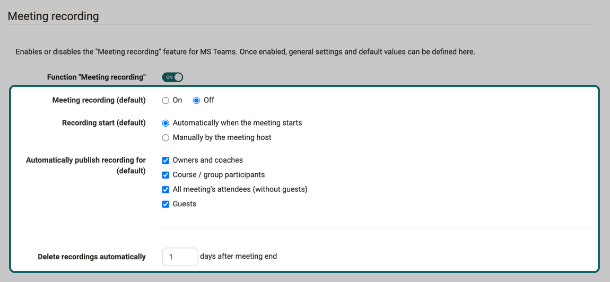Select Off for Meeting recording default
Viewport: 610px width, 282px height.
[196, 100]
